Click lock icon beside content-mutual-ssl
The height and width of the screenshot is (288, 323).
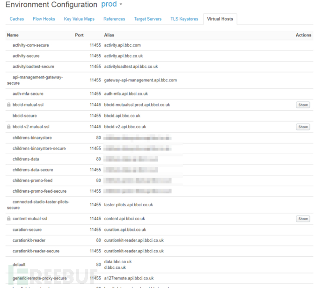tap(8, 219)
